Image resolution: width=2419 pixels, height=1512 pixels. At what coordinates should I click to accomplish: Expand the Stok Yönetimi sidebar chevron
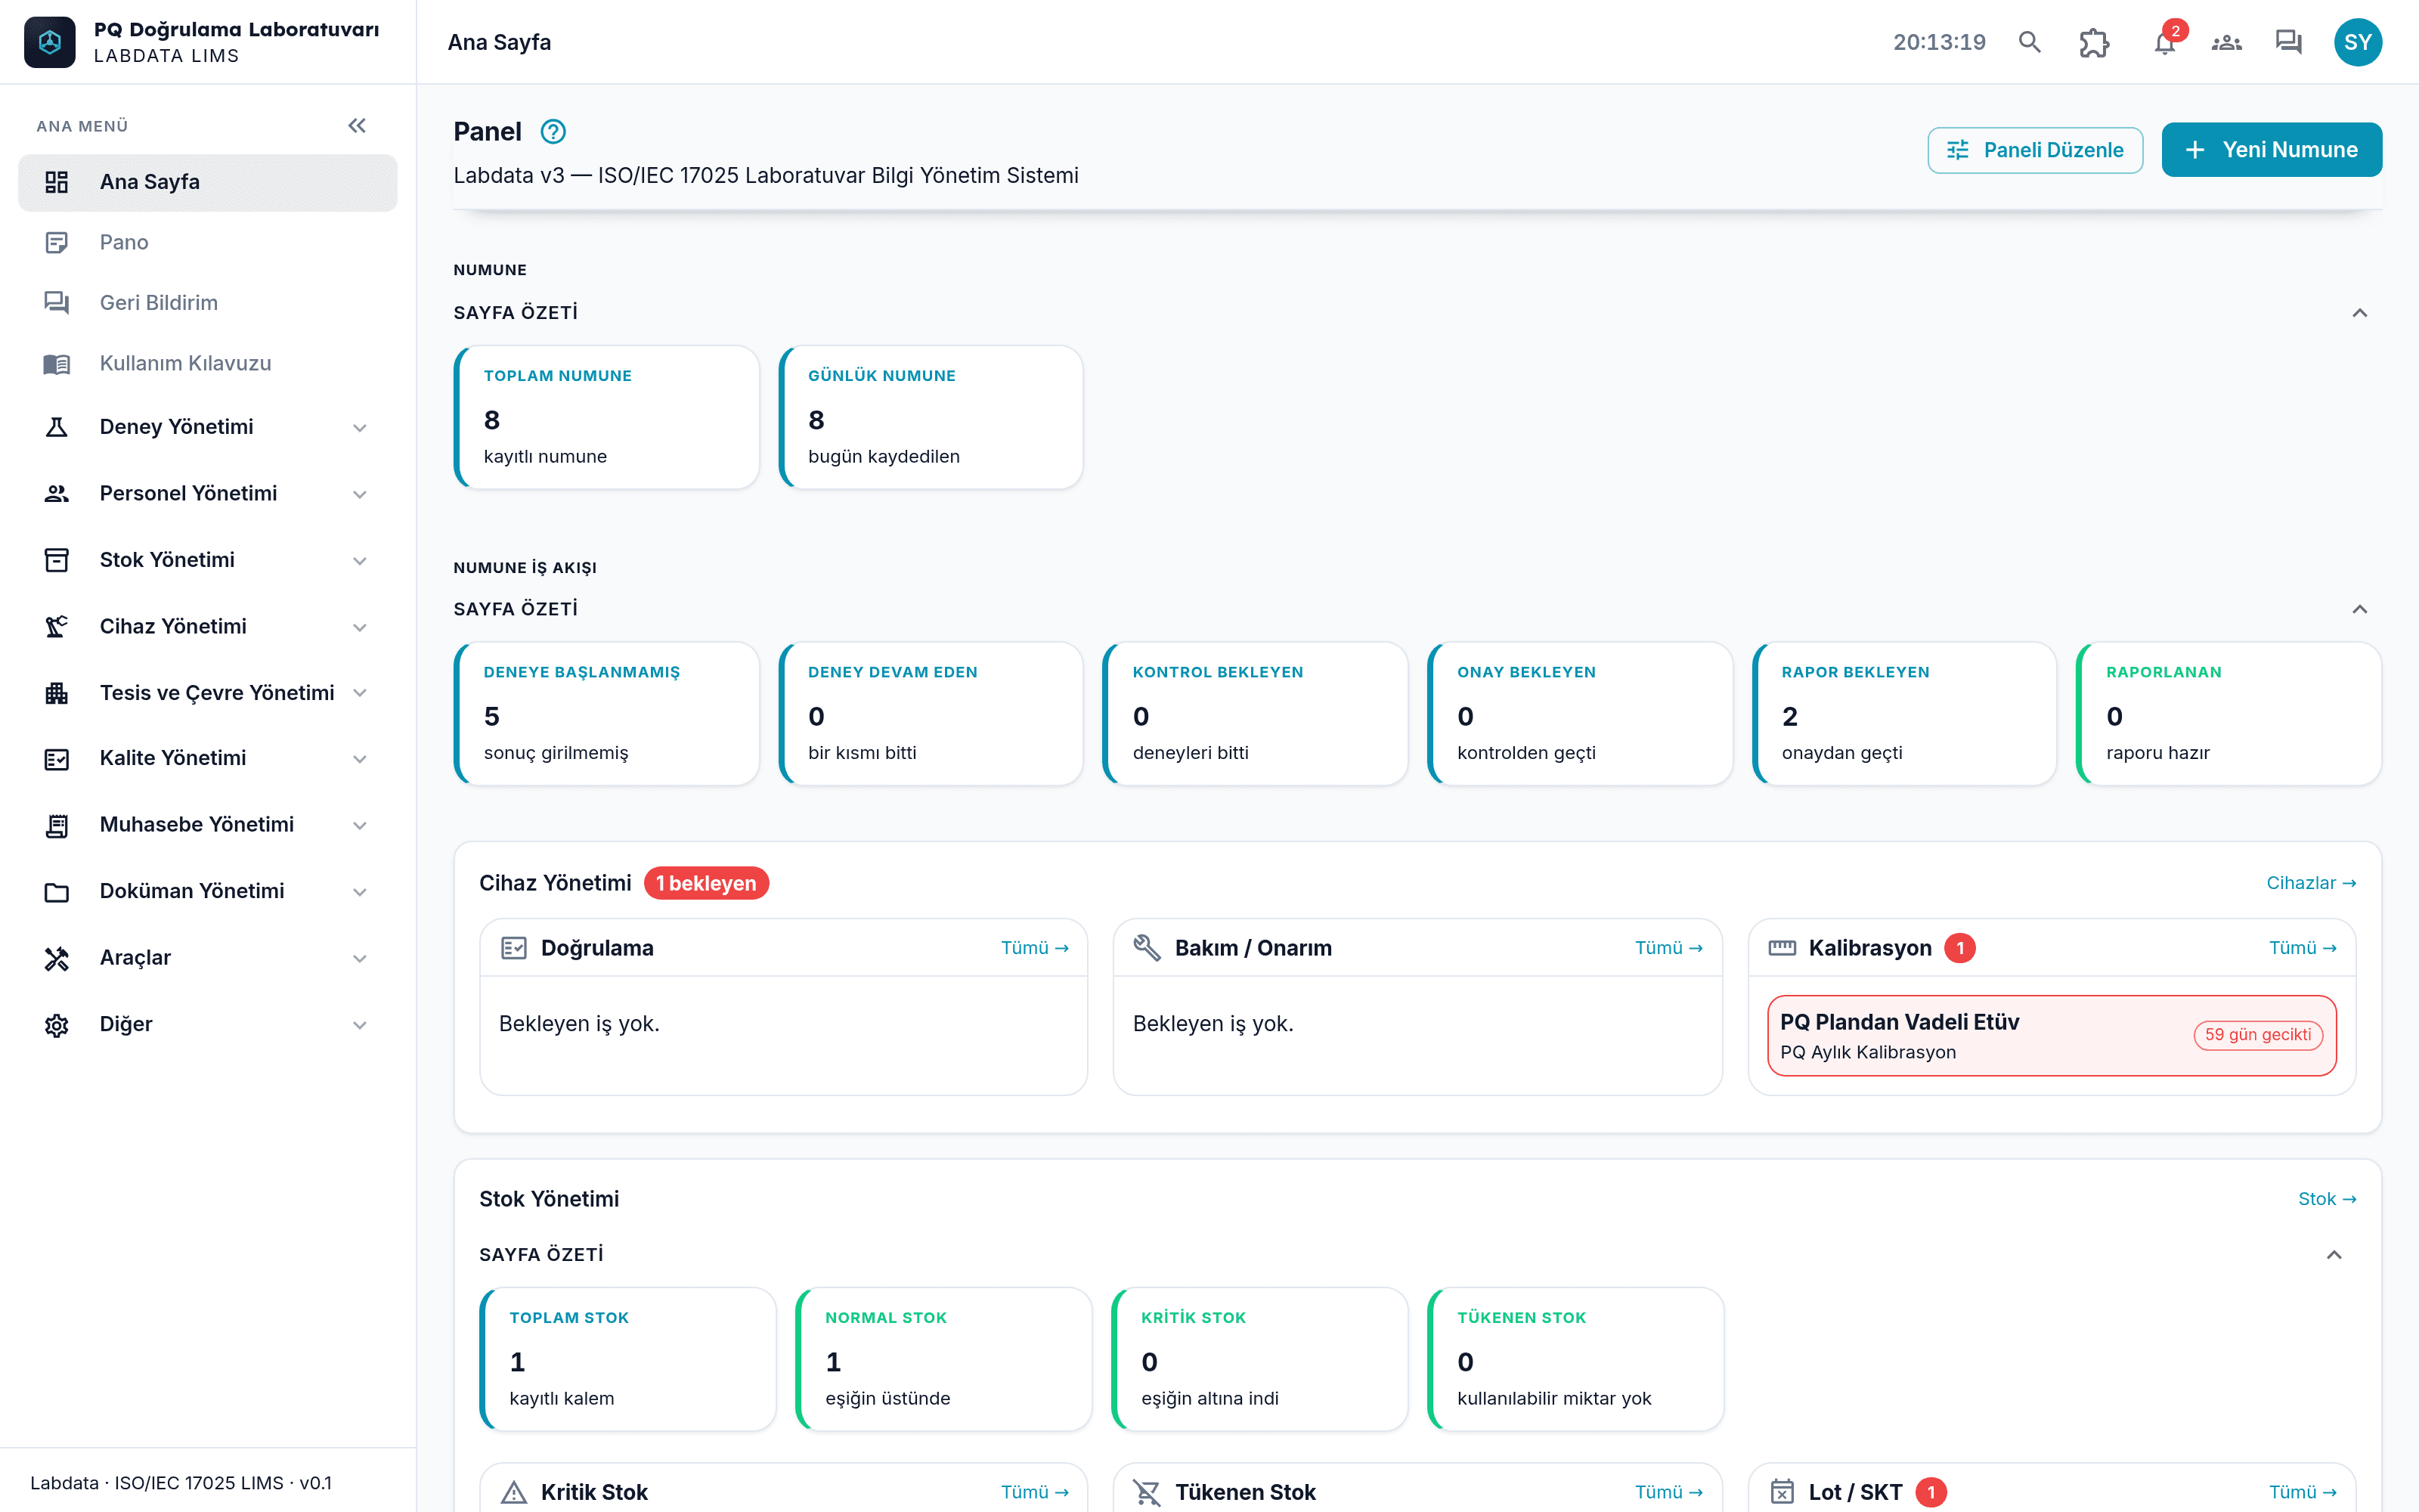360,561
